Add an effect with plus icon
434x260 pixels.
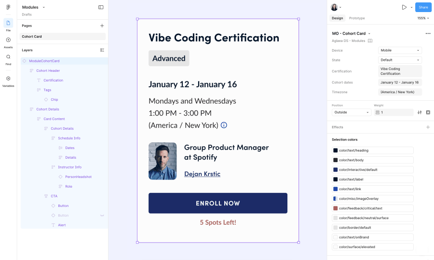click(x=428, y=127)
